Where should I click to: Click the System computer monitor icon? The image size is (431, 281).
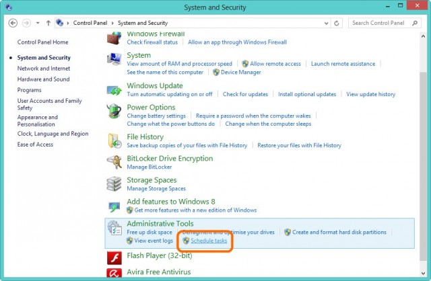[x=114, y=58]
